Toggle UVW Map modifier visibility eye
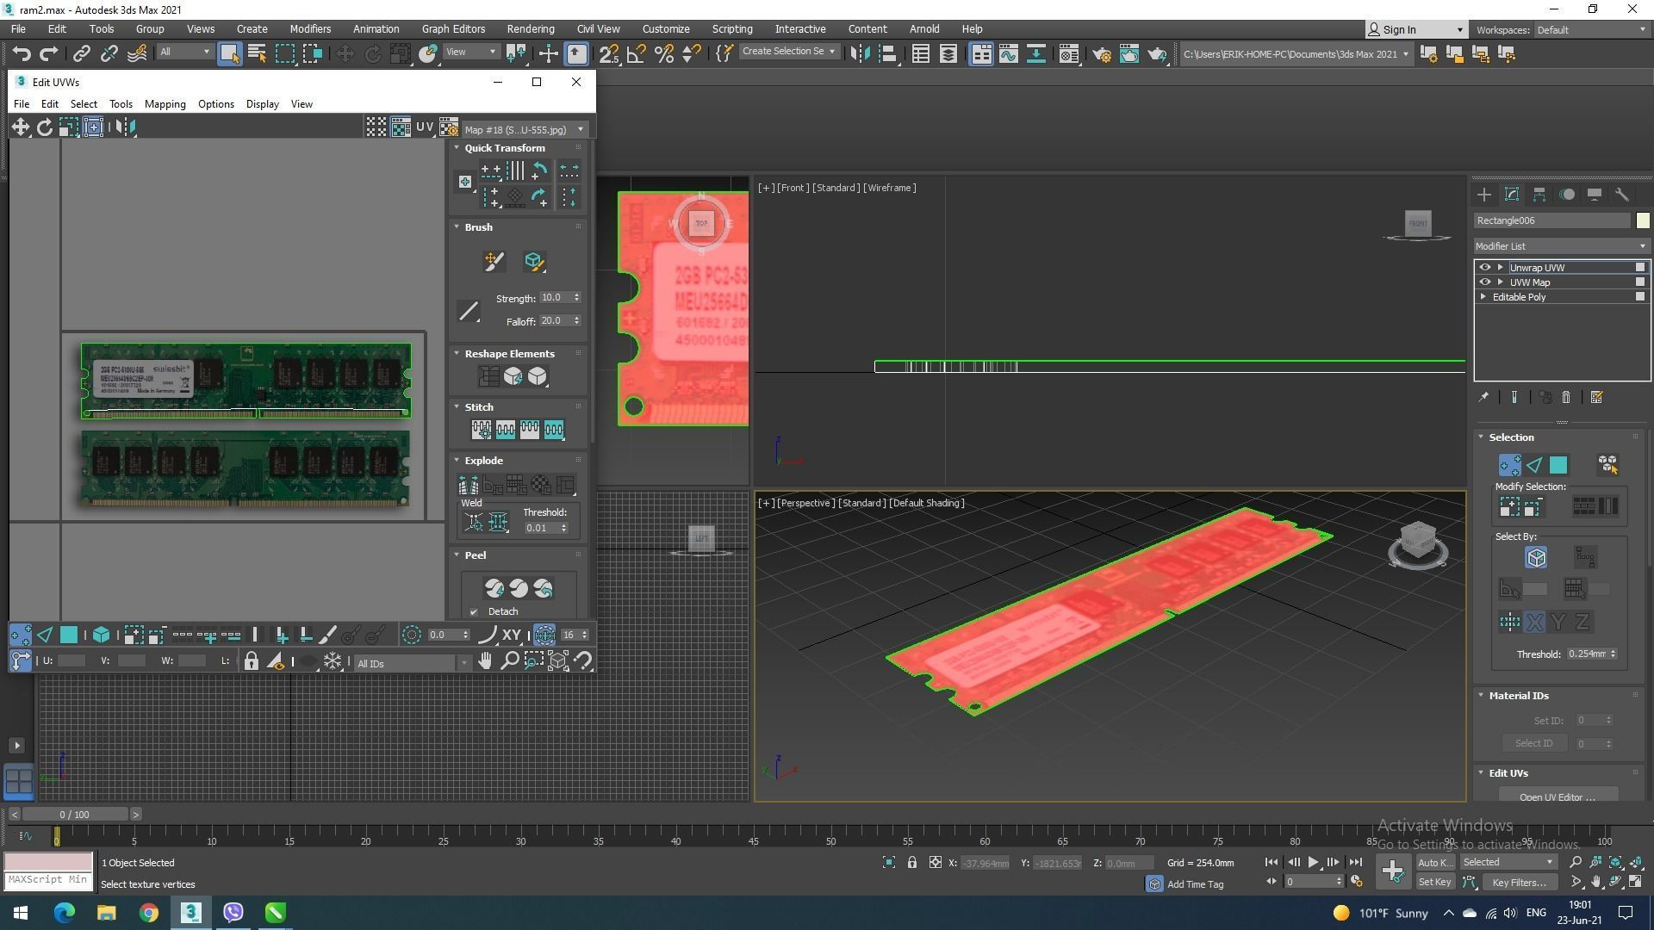 1484,282
